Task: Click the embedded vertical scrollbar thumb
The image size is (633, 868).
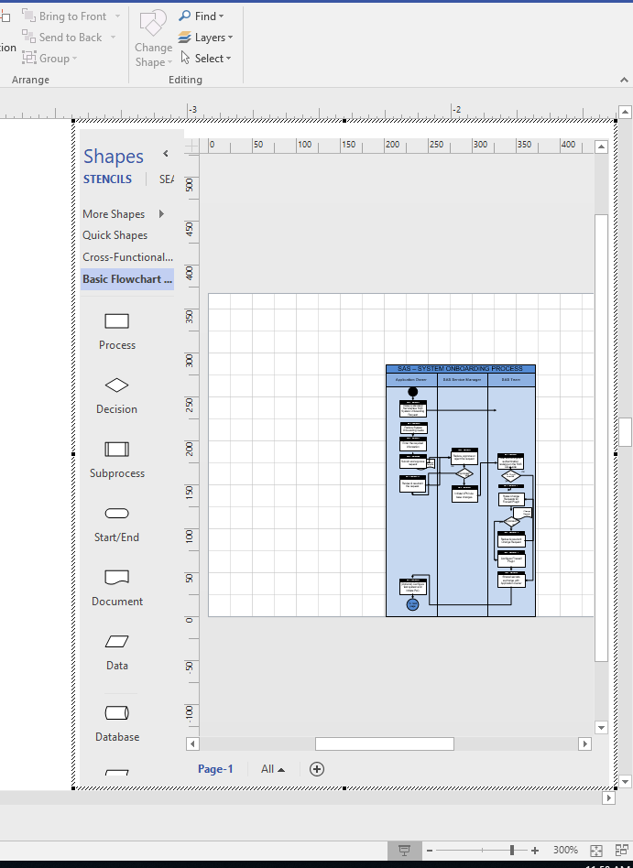Action: click(x=602, y=438)
